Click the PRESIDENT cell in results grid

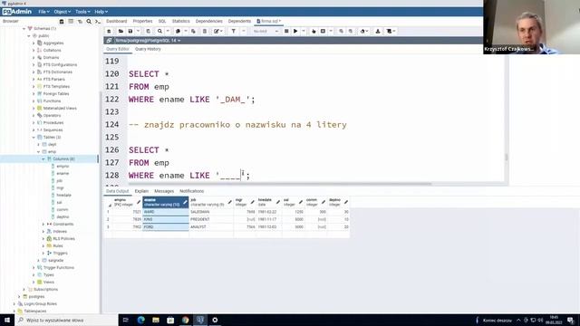click(211, 219)
